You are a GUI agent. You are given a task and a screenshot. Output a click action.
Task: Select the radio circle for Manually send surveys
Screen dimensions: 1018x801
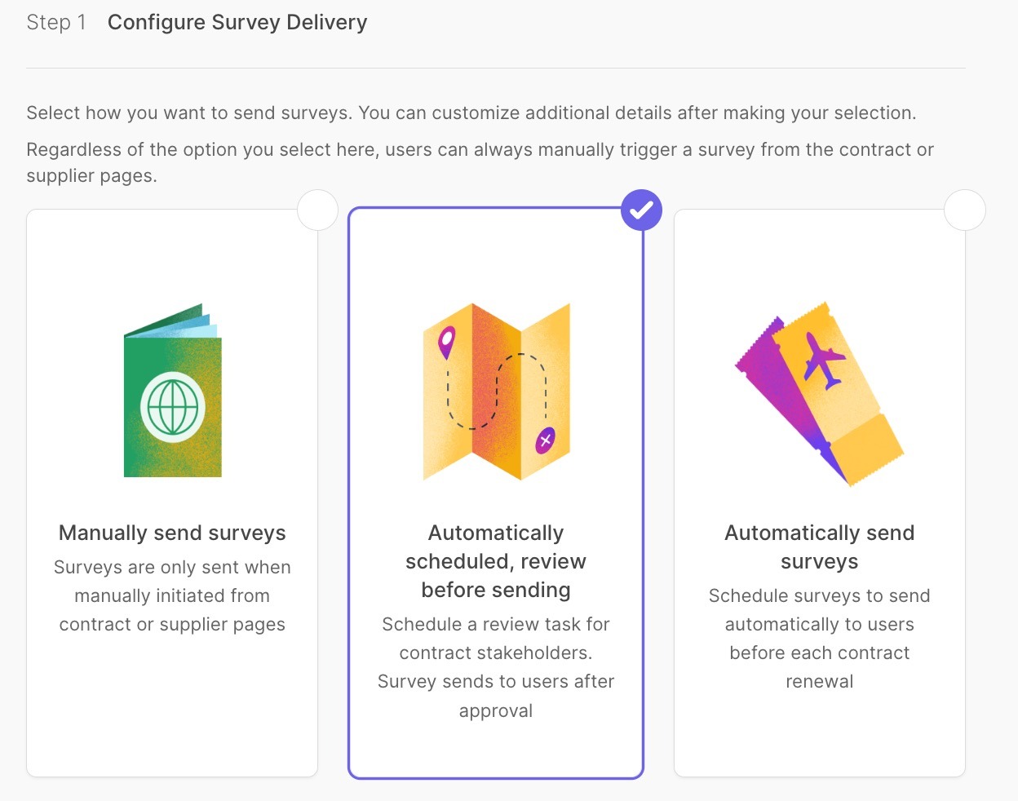[317, 210]
